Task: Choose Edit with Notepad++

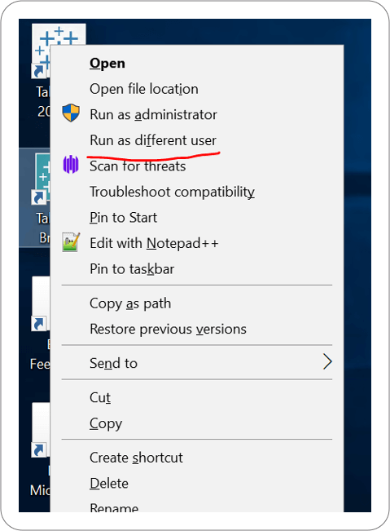Action: coord(154,243)
